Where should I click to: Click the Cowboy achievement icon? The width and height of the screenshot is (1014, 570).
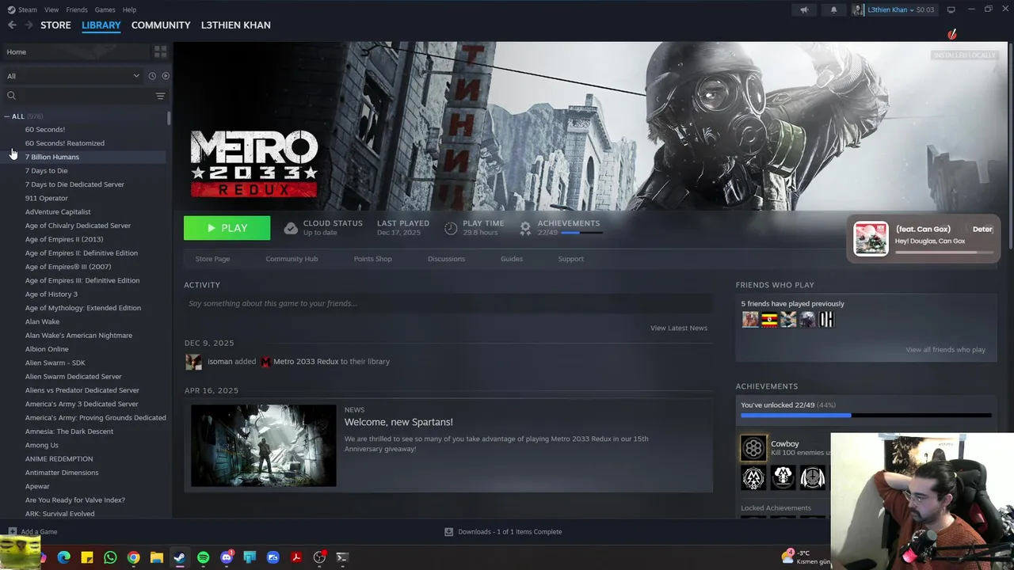coord(753,448)
